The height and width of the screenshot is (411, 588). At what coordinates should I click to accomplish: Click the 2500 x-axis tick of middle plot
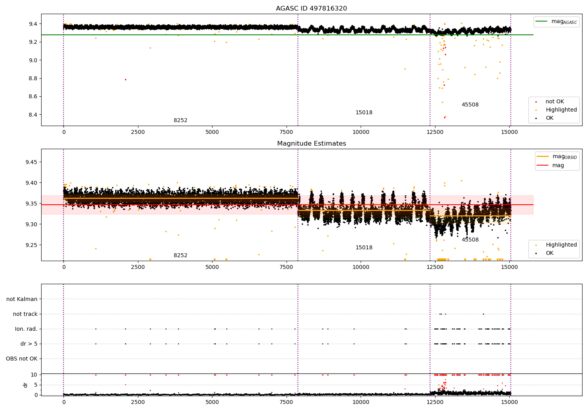[x=138, y=267]
